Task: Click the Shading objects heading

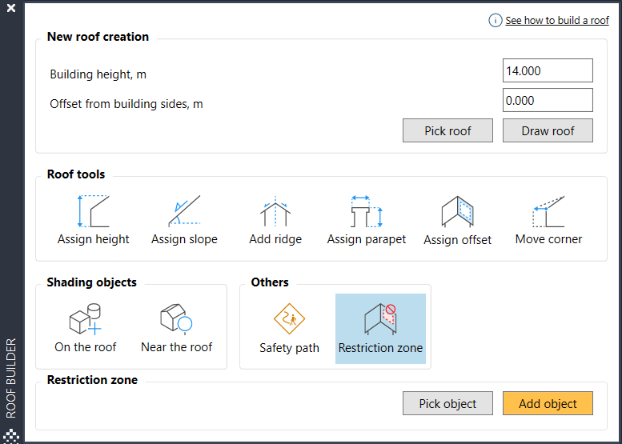Action: coord(91,282)
